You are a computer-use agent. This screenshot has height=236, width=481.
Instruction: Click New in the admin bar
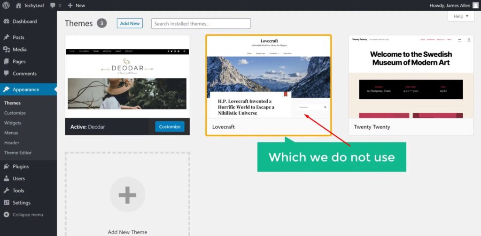[x=80, y=6]
